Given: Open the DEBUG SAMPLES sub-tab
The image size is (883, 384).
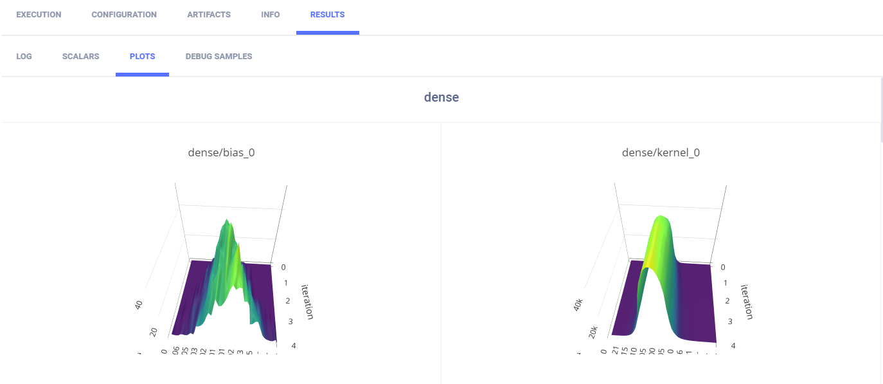Looking at the screenshot, I should click(219, 57).
